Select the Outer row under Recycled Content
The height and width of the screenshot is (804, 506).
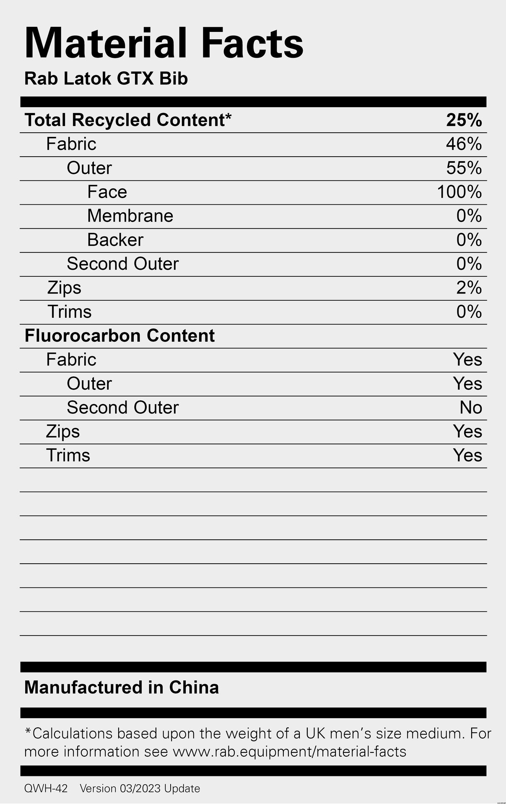pyautogui.click(x=253, y=169)
